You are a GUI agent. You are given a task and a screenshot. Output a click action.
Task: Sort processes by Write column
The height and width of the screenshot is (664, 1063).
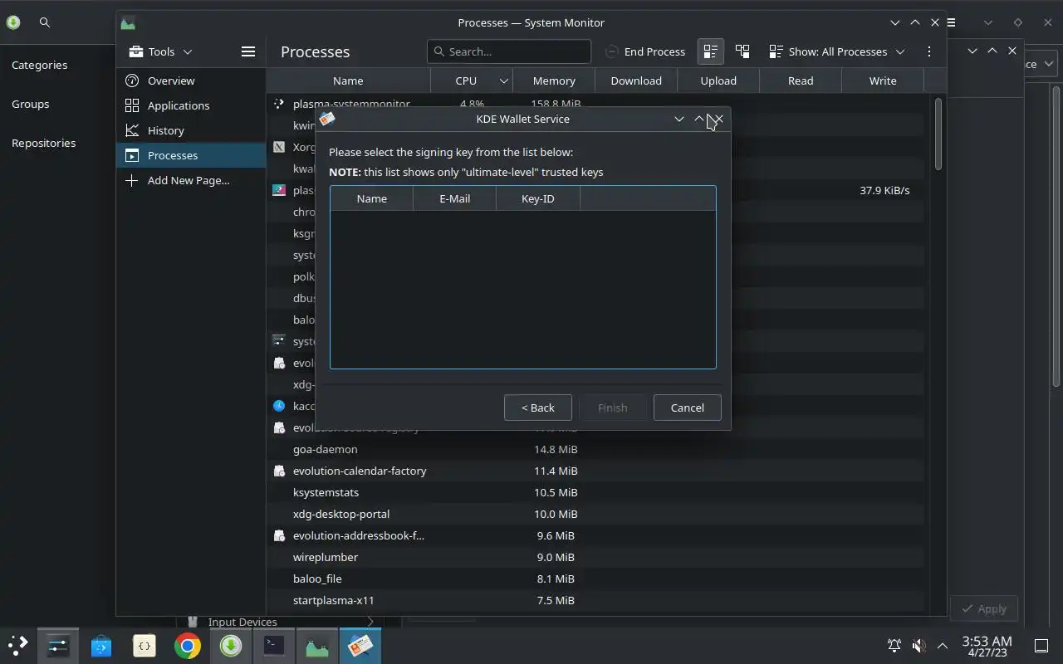pos(883,81)
